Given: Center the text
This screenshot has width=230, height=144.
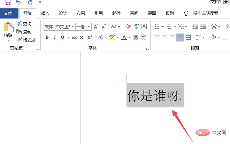Looking at the screenshot, I should [165, 37].
